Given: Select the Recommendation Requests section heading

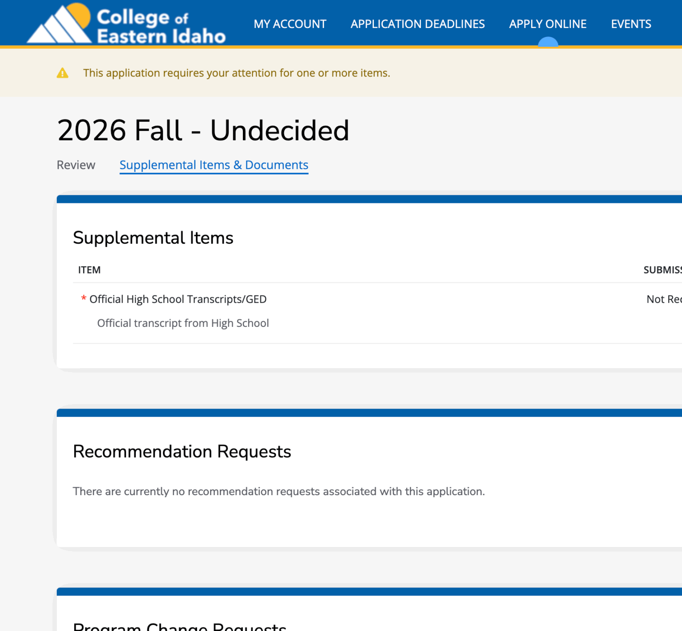Looking at the screenshot, I should (182, 452).
